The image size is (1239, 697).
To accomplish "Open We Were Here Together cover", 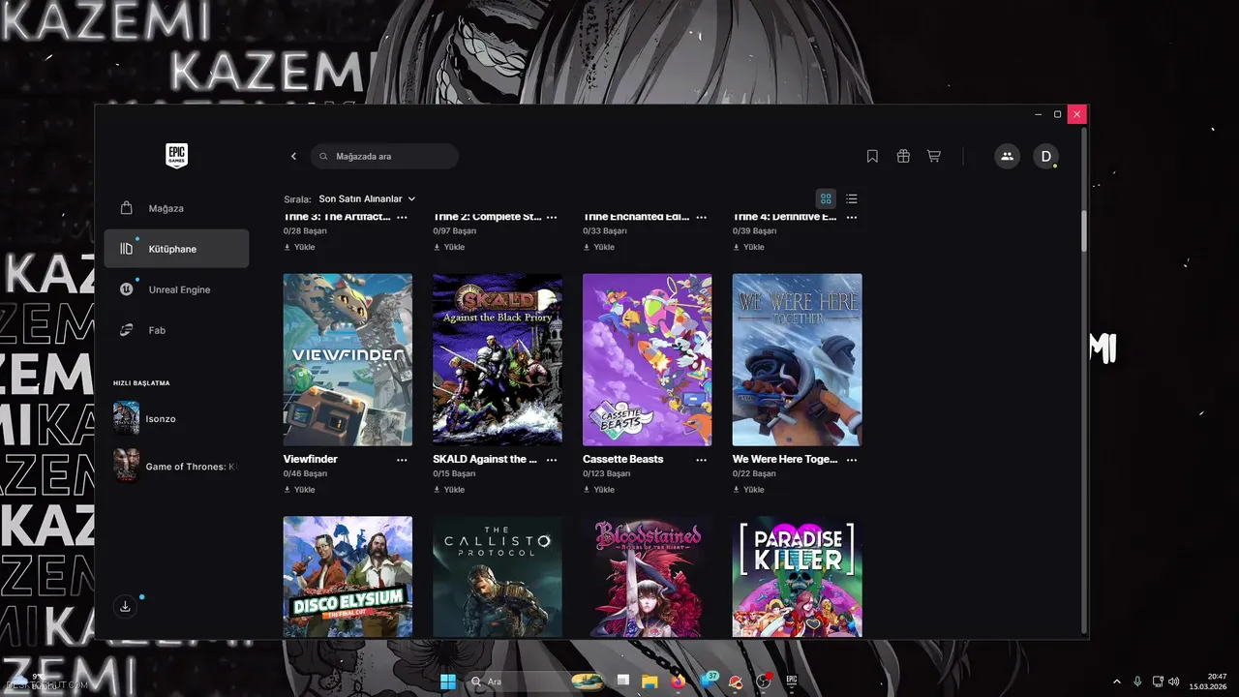I will [797, 359].
